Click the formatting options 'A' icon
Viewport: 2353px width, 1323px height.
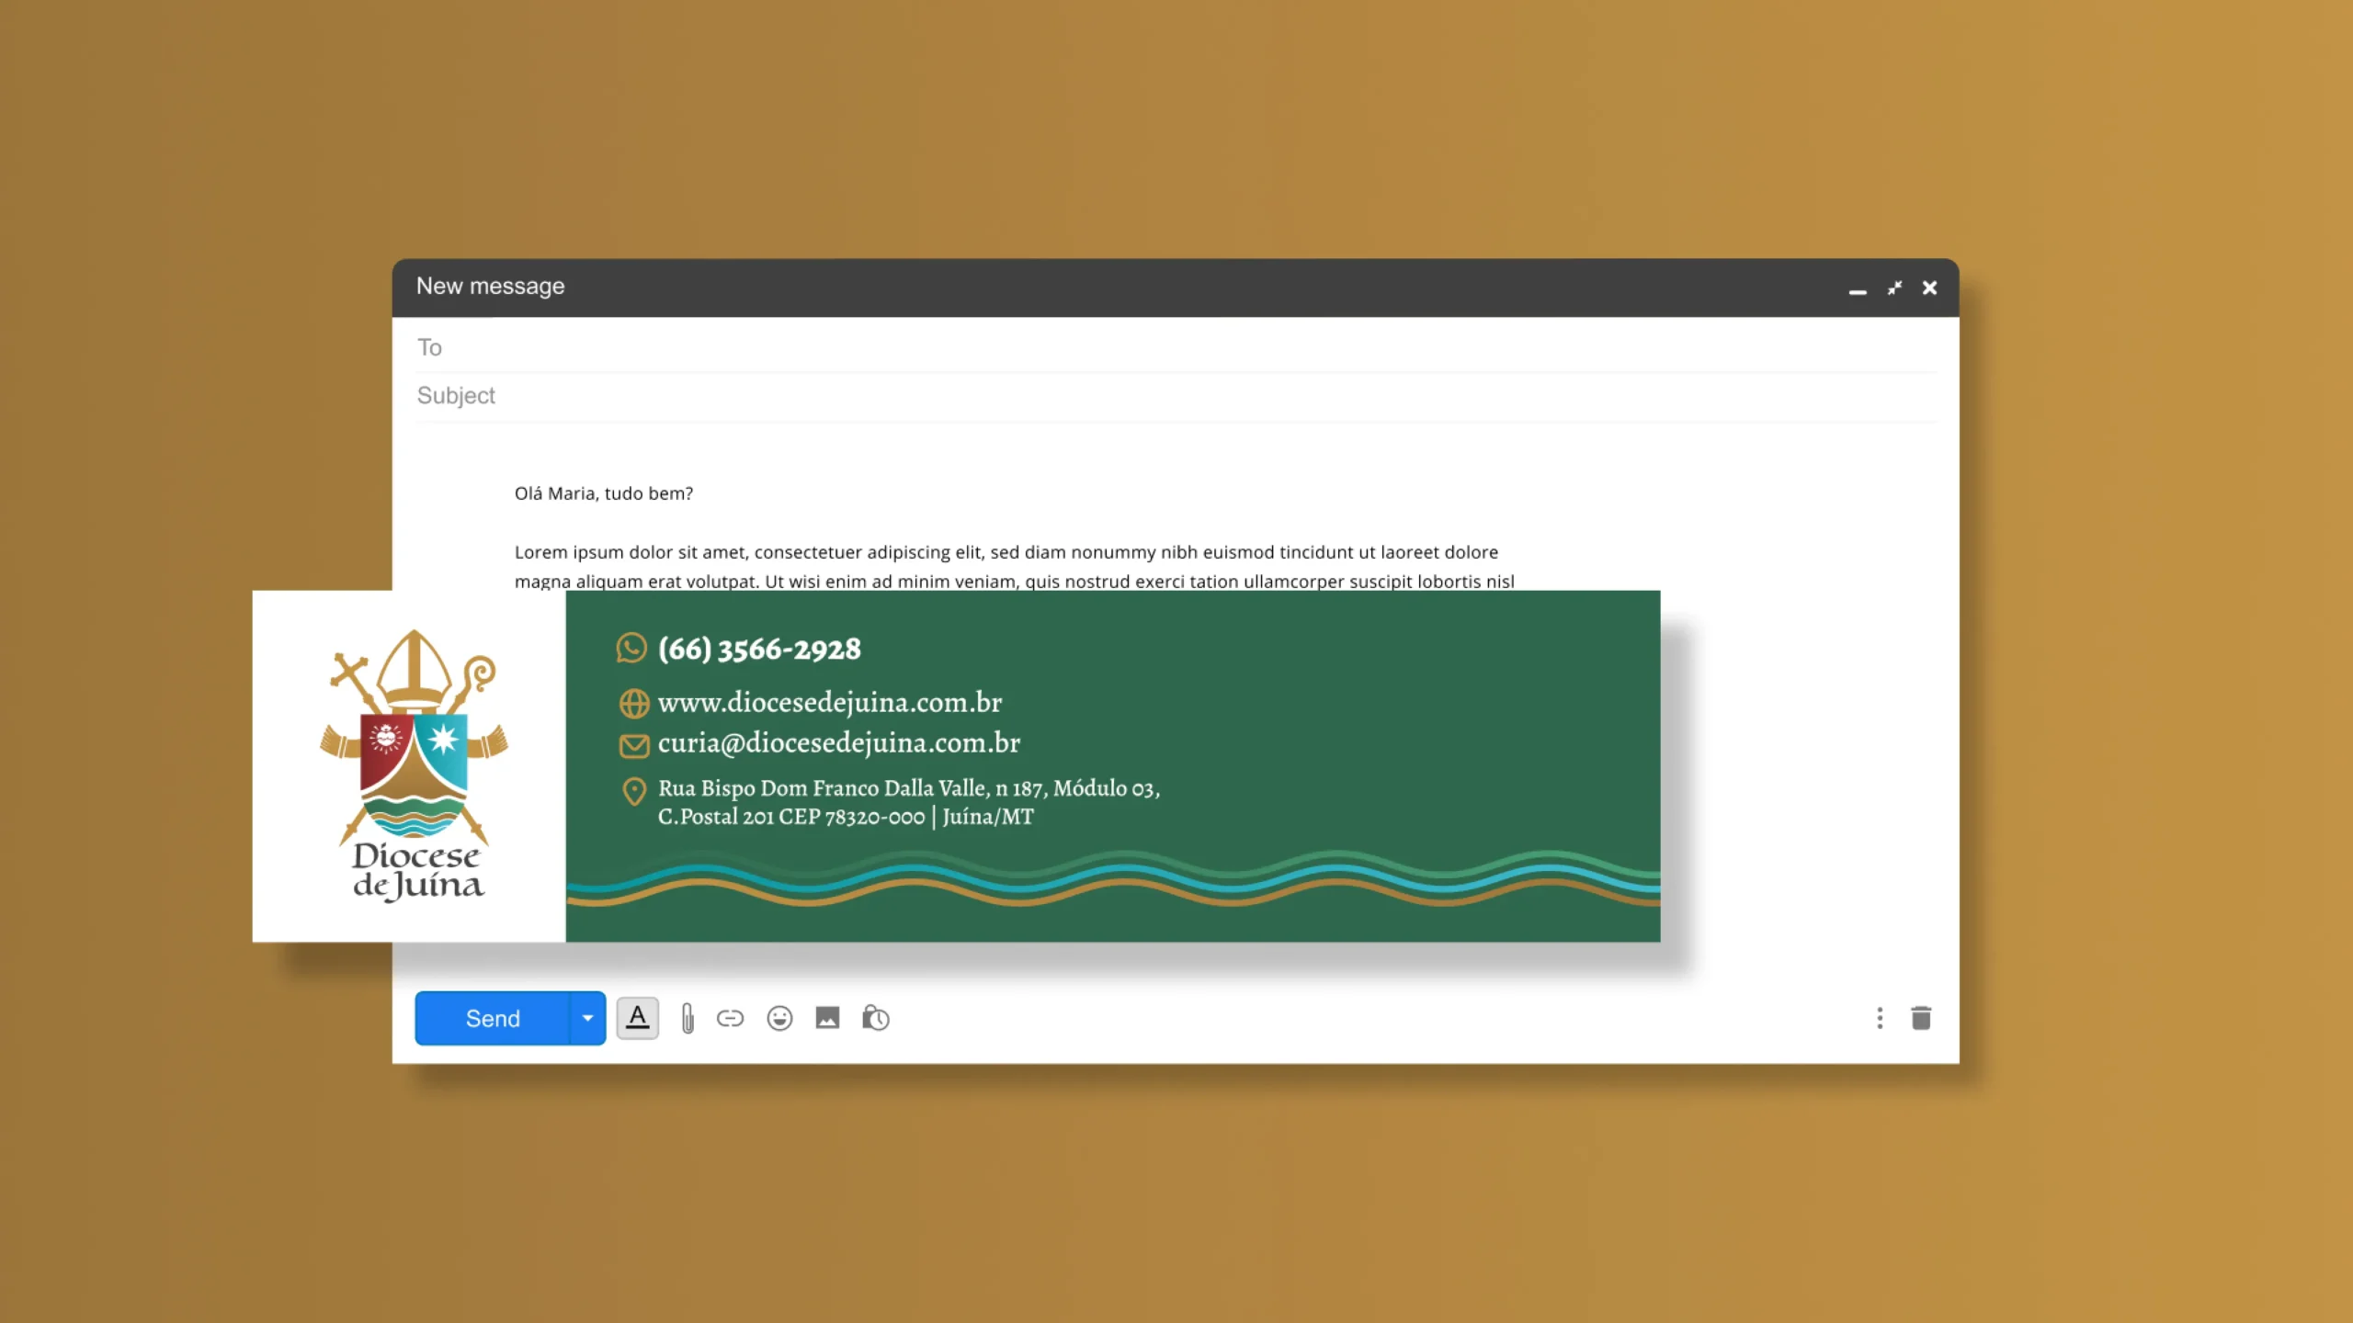tap(637, 1018)
